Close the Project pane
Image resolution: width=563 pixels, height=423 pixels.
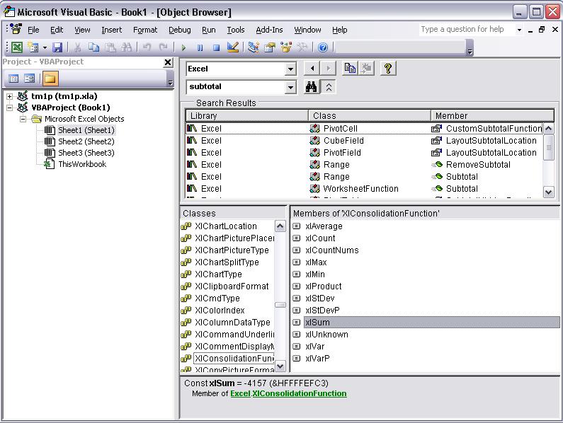coord(168,62)
